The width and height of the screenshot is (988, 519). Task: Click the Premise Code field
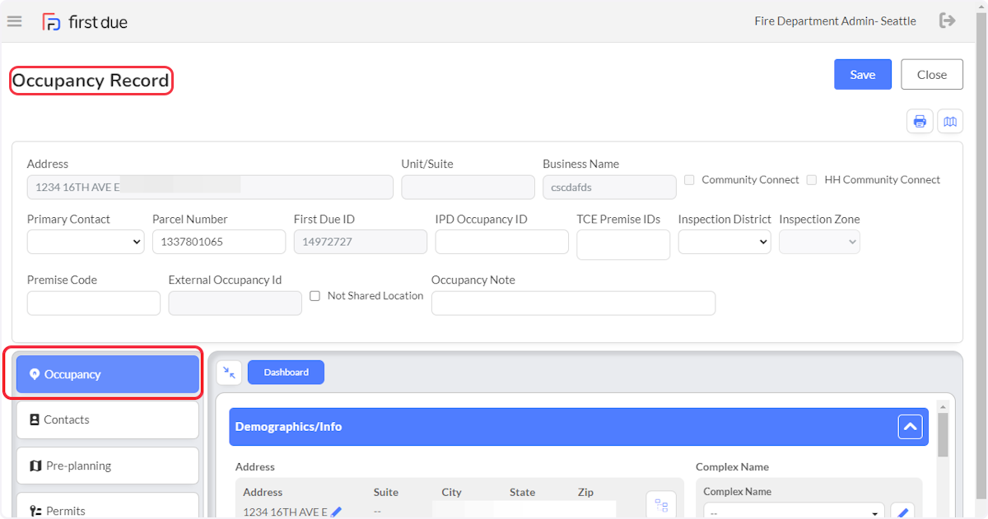(94, 303)
